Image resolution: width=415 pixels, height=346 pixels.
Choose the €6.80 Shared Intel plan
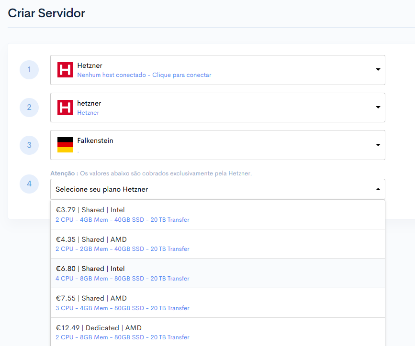pos(218,273)
